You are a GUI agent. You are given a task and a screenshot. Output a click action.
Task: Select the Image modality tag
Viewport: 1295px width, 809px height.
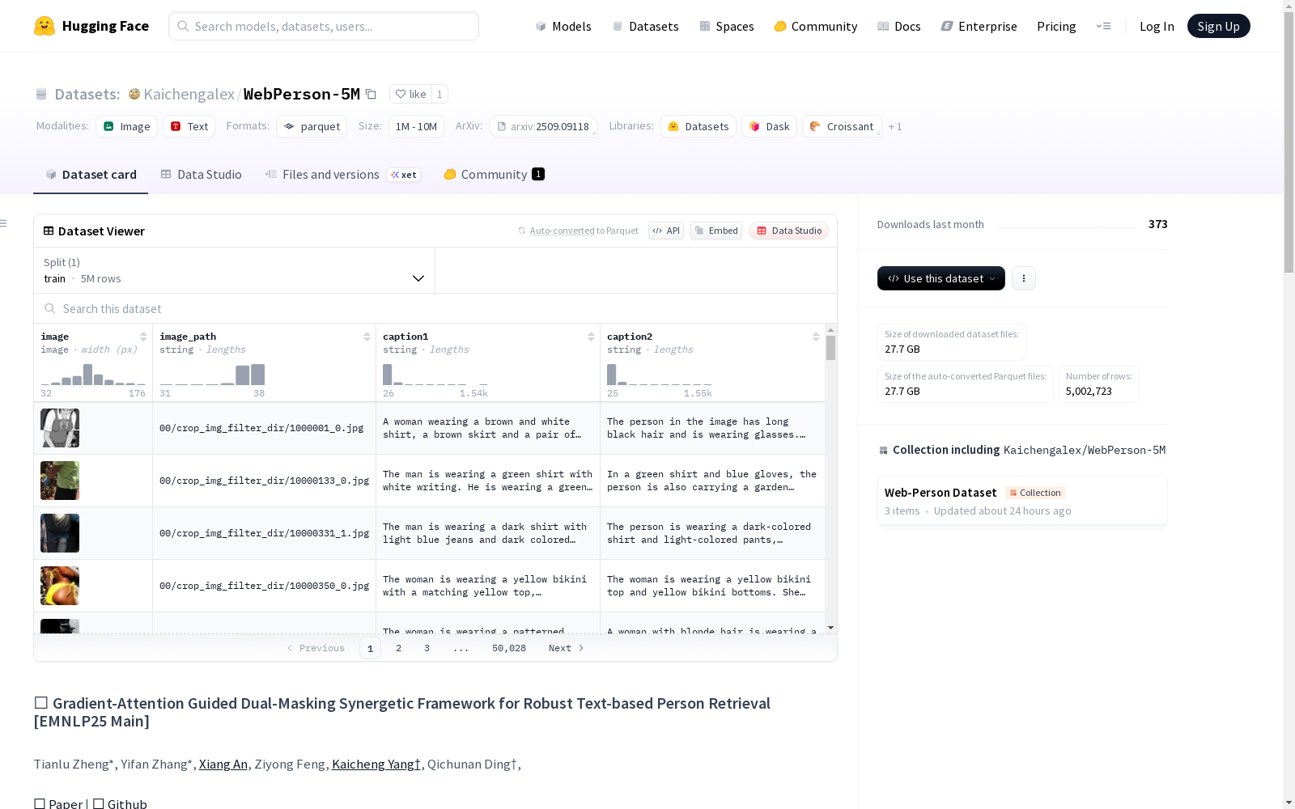127,126
